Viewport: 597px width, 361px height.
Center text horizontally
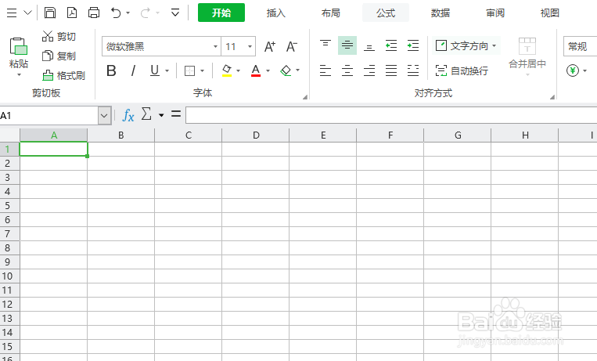[x=347, y=70]
